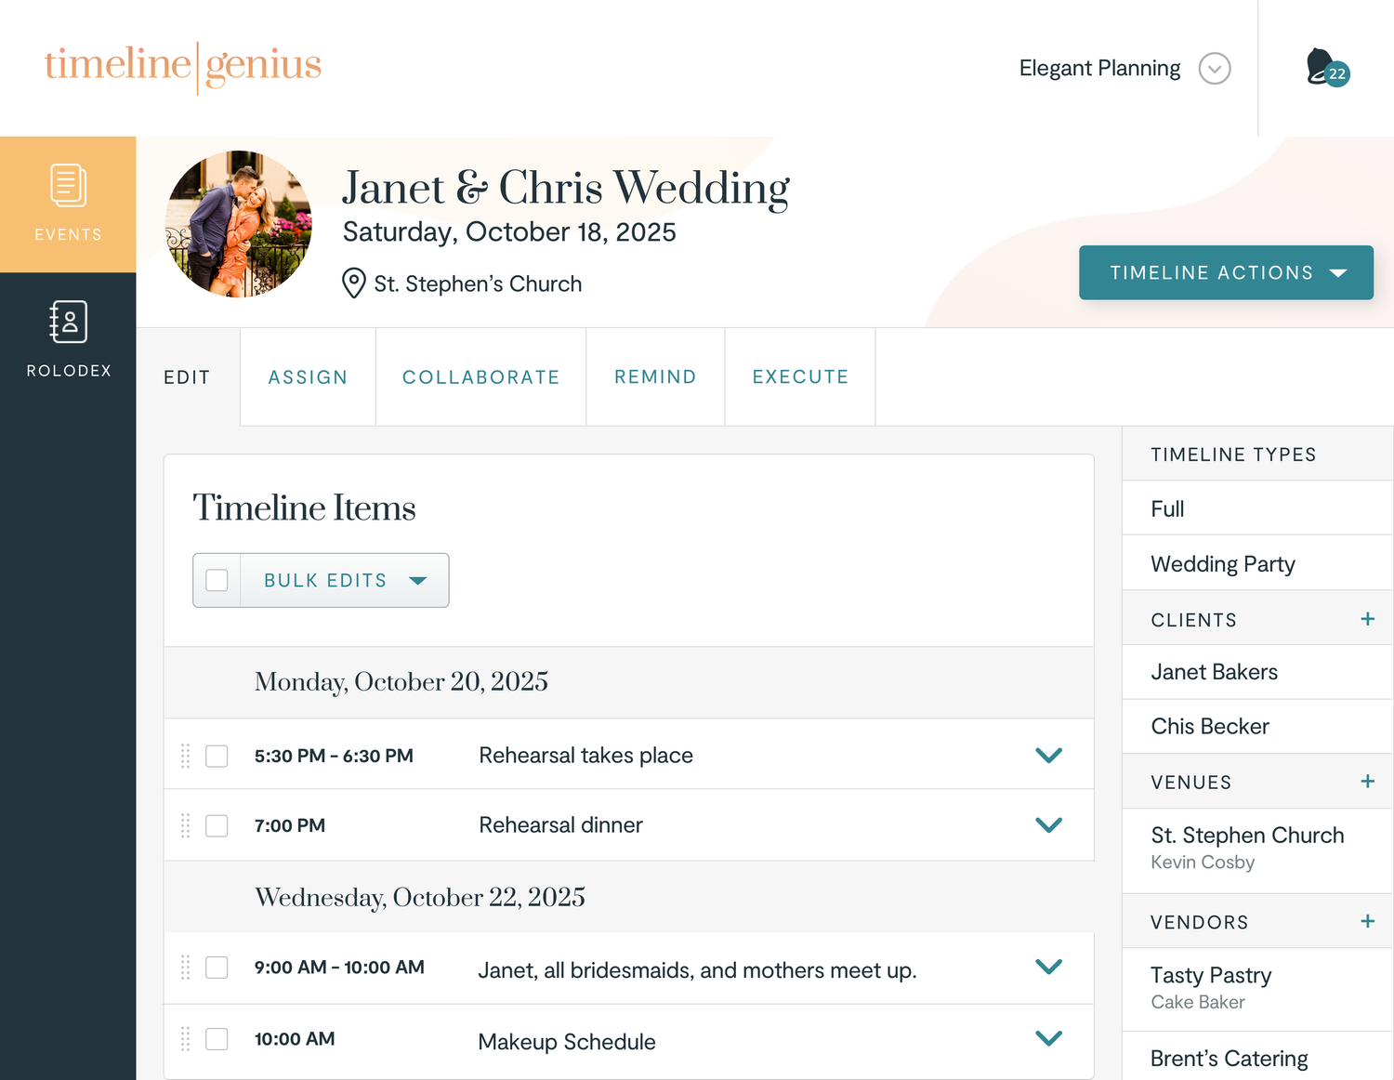Open the Elegant Planning account dropdown

tap(1215, 68)
